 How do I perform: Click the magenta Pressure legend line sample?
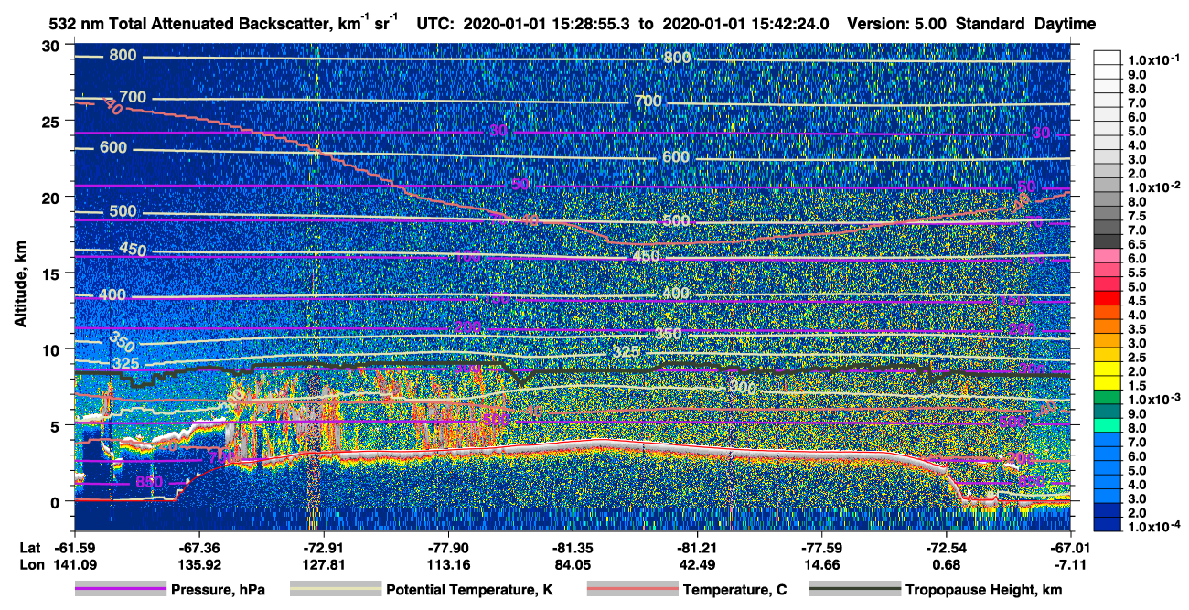click(x=121, y=590)
